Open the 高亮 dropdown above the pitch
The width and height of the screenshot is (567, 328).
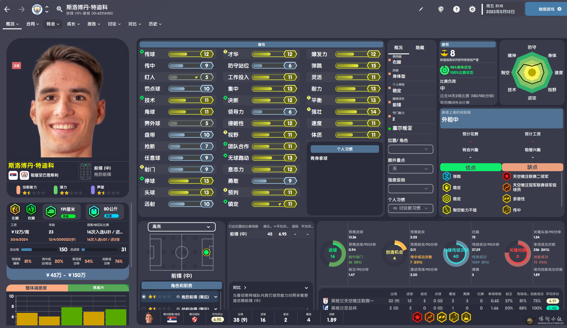(x=181, y=227)
